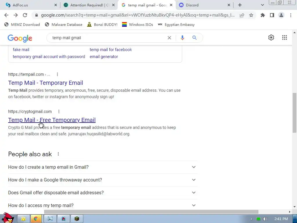
Task: Expand How do I make a Google throwaway account
Action: pyautogui.click(x=103, y=180)
